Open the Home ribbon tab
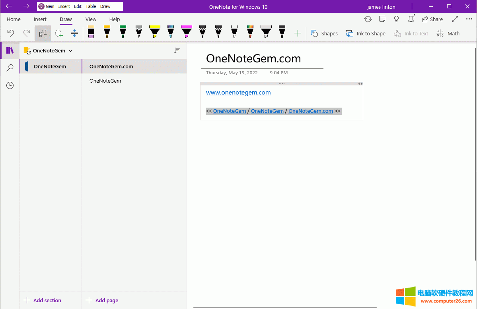477x309 pixels. point(14,19)
